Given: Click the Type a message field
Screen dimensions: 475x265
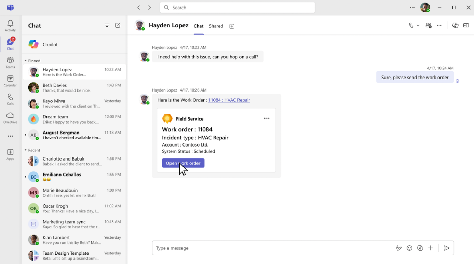Looking at the screenshot, I should [x=273, y=248].
